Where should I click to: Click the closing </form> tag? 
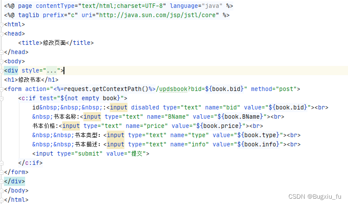point(16,172)
